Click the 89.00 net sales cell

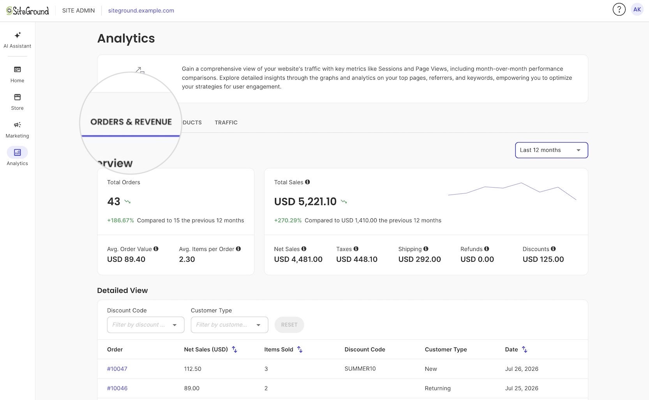coord(192,388)
